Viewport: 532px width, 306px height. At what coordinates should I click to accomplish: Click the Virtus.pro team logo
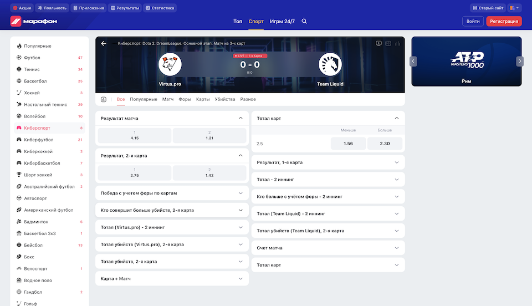click(170, 64)
